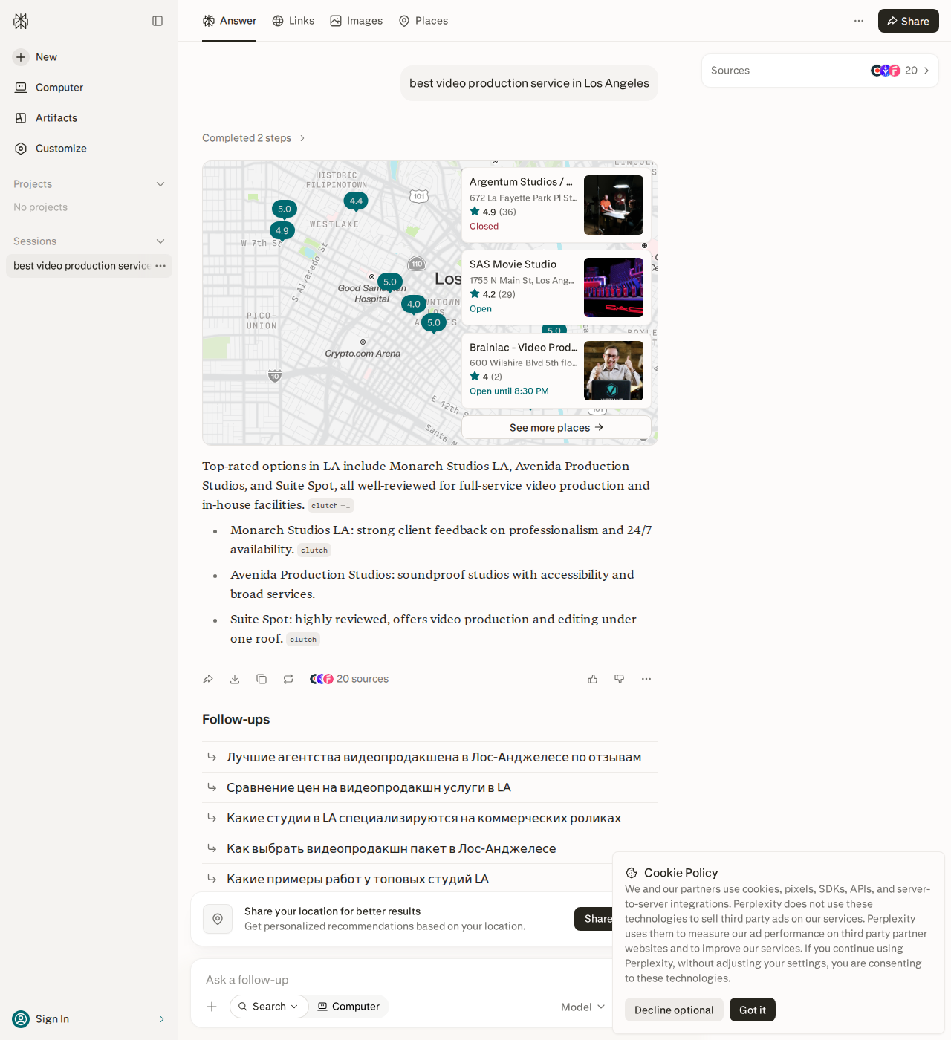Screen dimensions: 951x1040
Task: Click Got it on Cookie Policy
Action: pyautogui.click(x=753, y=1010)
